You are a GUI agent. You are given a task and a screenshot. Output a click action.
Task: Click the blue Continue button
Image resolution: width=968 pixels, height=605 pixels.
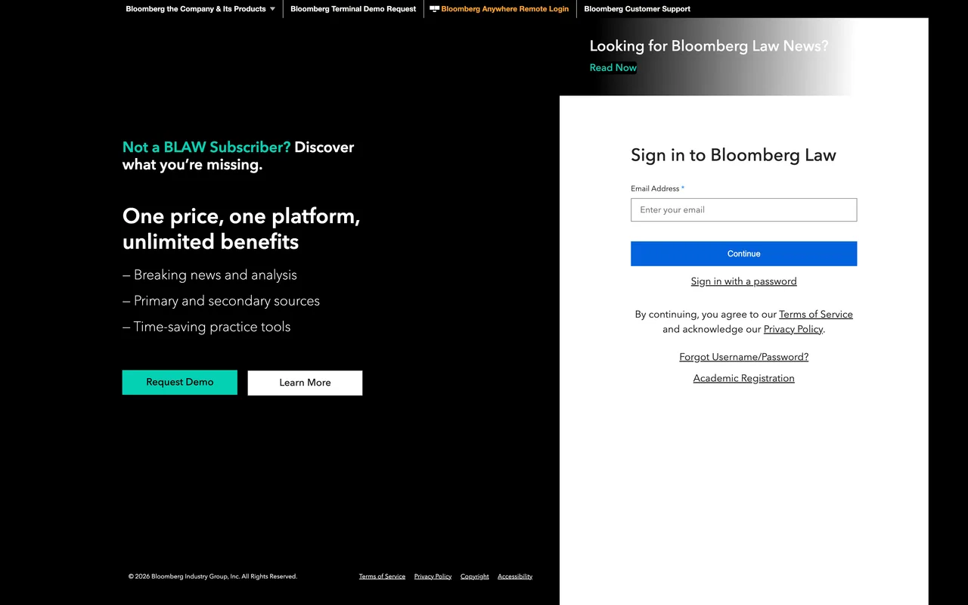pos(743,253)
